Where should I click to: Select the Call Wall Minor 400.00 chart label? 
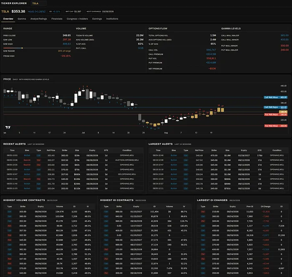coord(275,97)
